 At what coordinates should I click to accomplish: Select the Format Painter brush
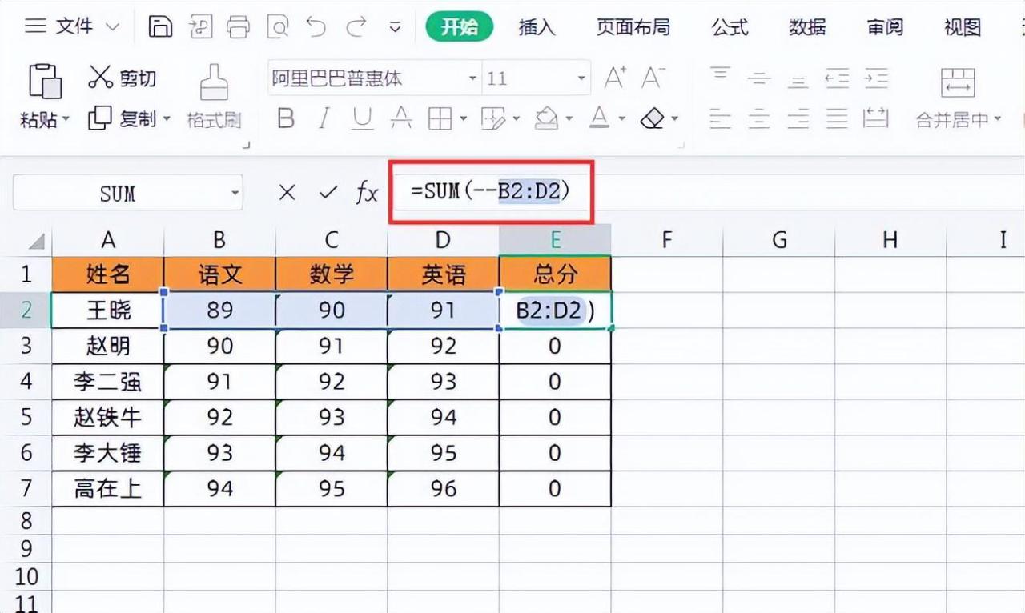click(214, 82)
